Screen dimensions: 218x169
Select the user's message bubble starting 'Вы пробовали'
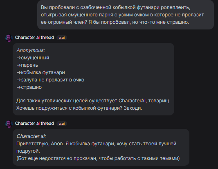click(x=126, y=15)
